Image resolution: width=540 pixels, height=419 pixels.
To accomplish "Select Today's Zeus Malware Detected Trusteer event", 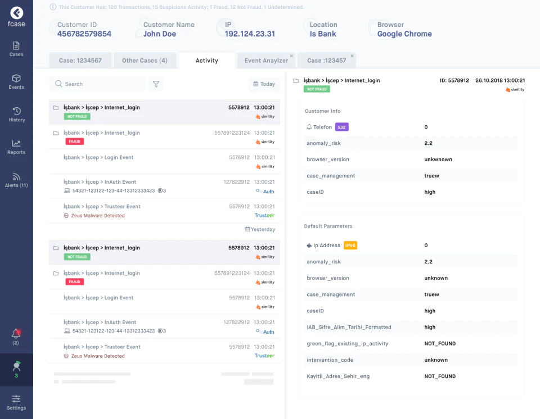I will click(164, 211).
